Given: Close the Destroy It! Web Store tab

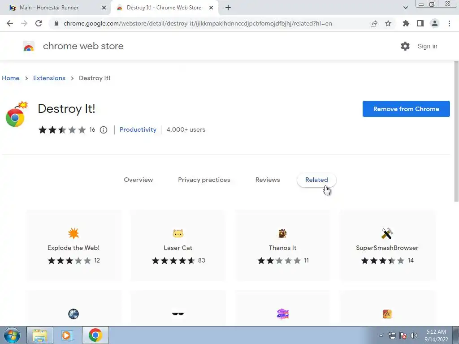Looking at the screenshot, I should coord(211,8).
